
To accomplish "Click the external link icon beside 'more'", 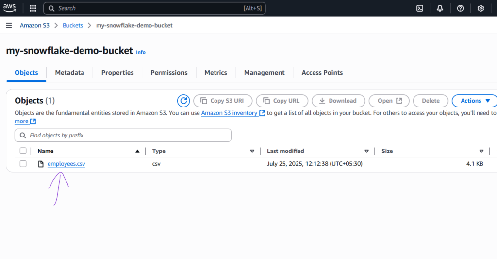I will click(33, 121).
